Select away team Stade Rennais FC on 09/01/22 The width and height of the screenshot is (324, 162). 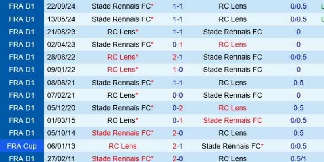coord(232,70)
